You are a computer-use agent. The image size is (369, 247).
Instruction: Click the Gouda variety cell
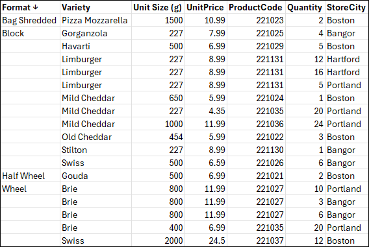[x=95, y=176]
